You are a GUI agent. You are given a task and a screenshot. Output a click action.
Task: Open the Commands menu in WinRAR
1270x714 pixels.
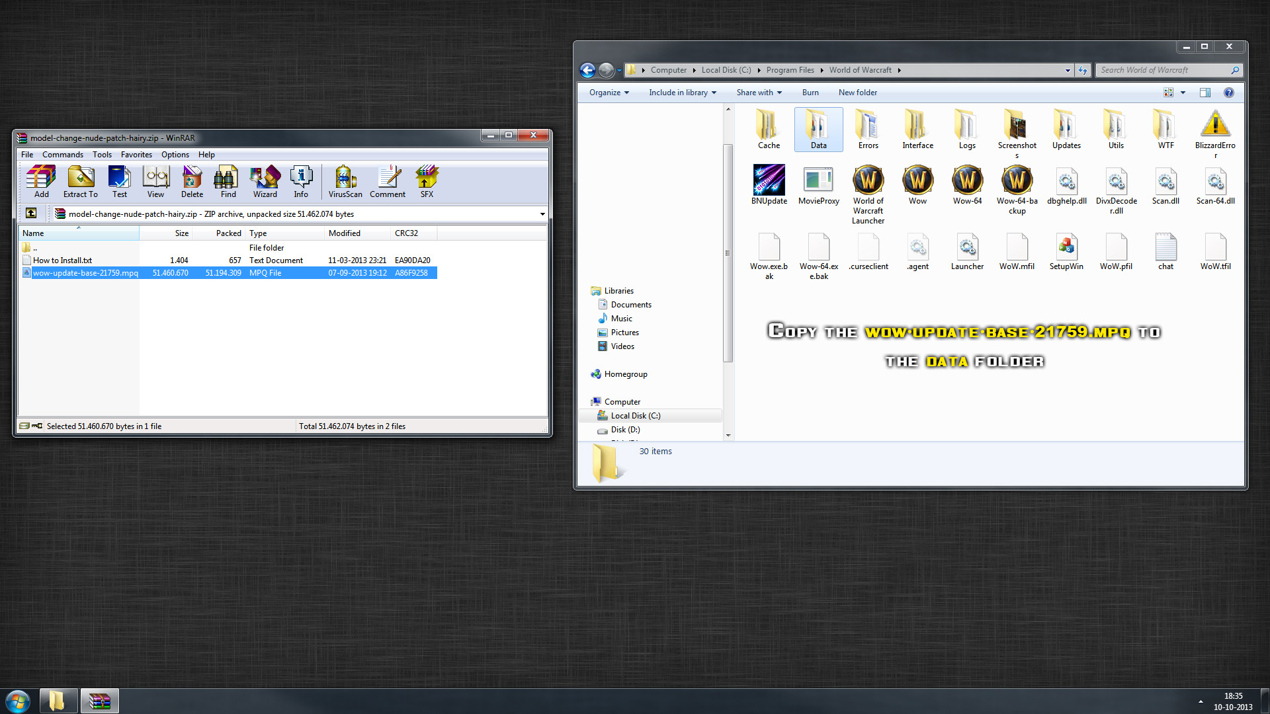[x=63, y=155]
